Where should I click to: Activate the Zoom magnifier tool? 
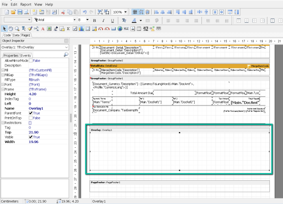point(16,28)
